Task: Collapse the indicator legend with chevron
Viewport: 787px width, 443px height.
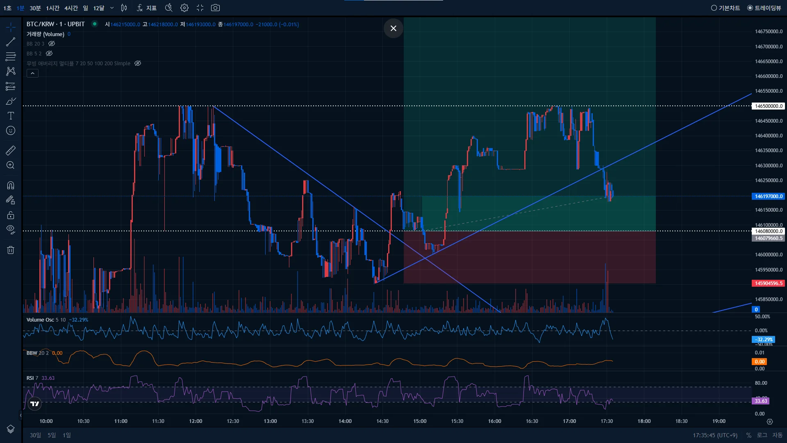Action: pyautogui.click(x=32, y=73)
